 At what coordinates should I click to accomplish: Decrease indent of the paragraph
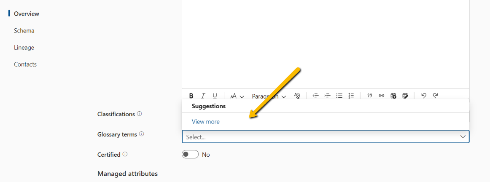tap(315, 96)
